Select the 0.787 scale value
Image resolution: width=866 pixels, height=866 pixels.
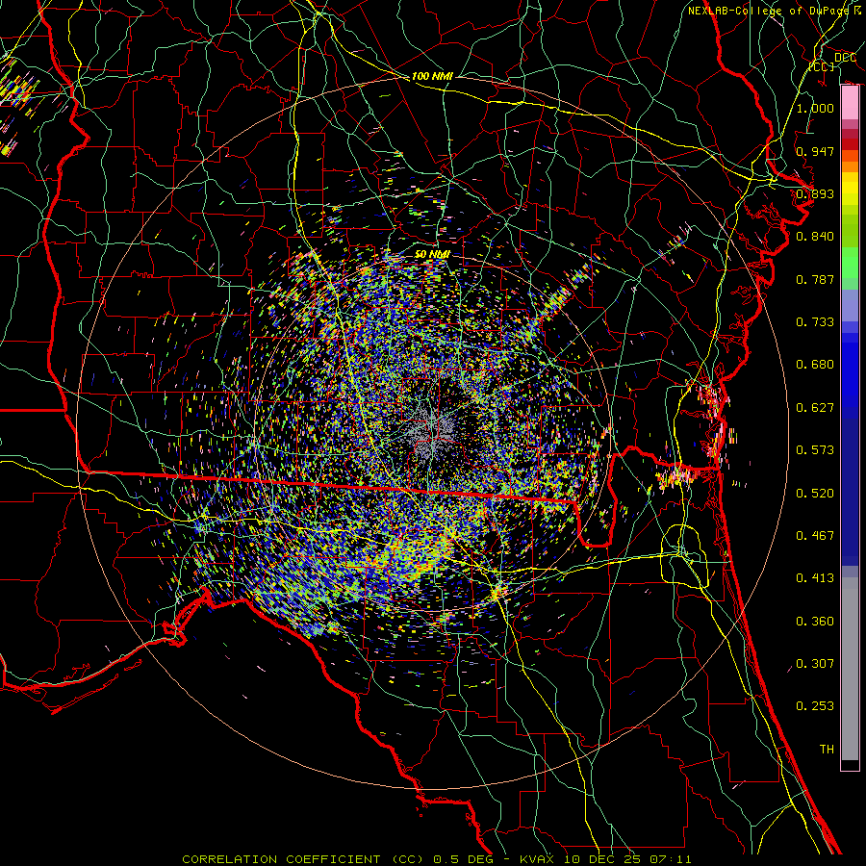click(815, 279)
